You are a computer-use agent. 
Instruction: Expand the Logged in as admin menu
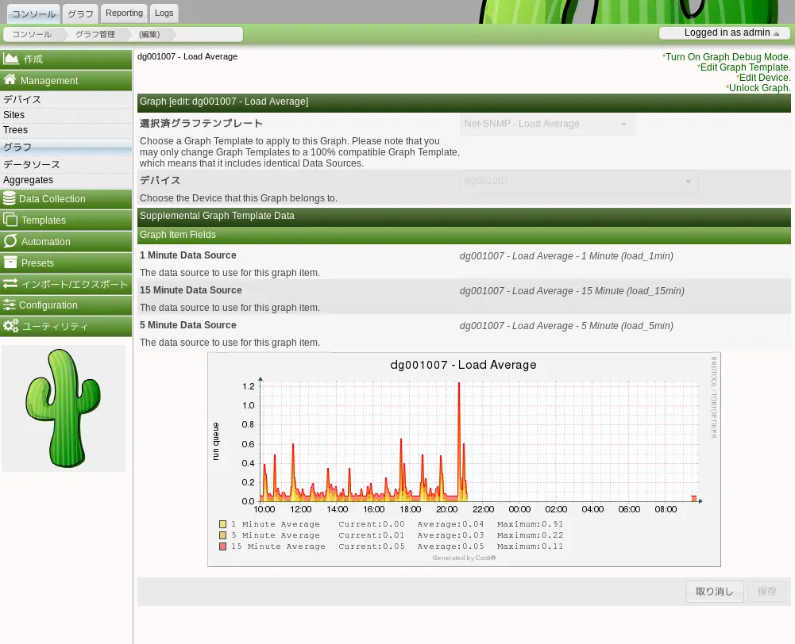[x=724, y=33]
